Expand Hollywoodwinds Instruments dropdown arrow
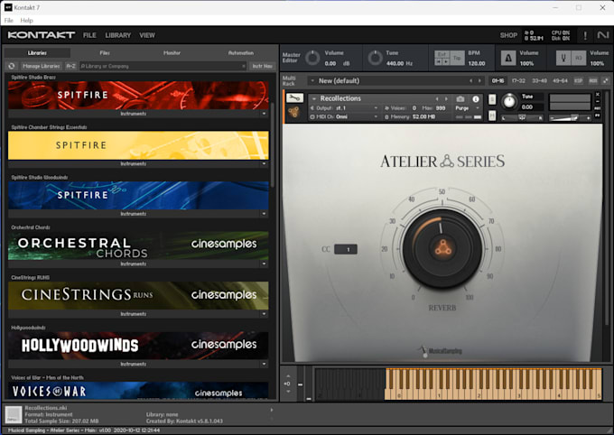 (264, 364)
